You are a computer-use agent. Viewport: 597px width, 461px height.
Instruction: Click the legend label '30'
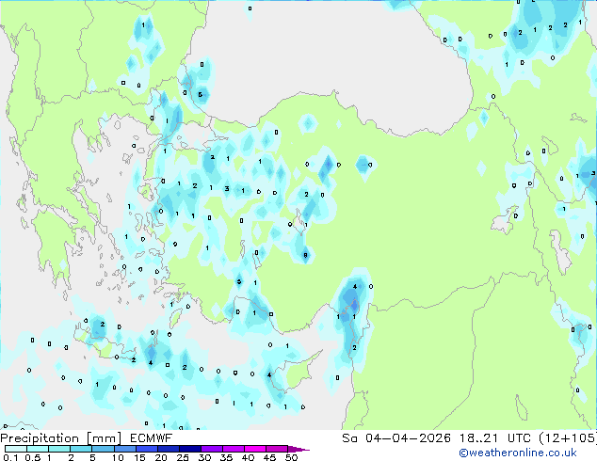coord(204,457)
